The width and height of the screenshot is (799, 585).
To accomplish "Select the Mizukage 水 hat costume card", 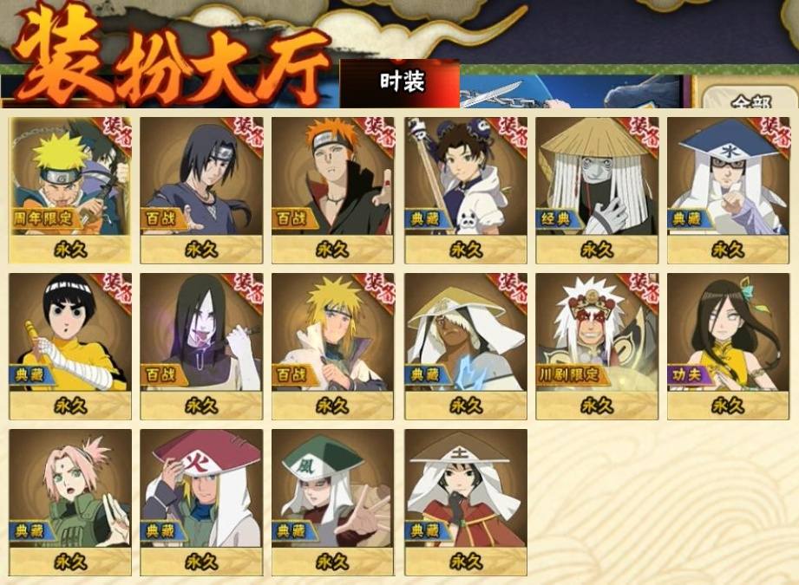I will pos(728,191).
